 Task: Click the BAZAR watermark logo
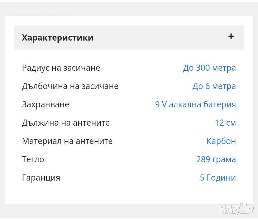tap(236, 208)
